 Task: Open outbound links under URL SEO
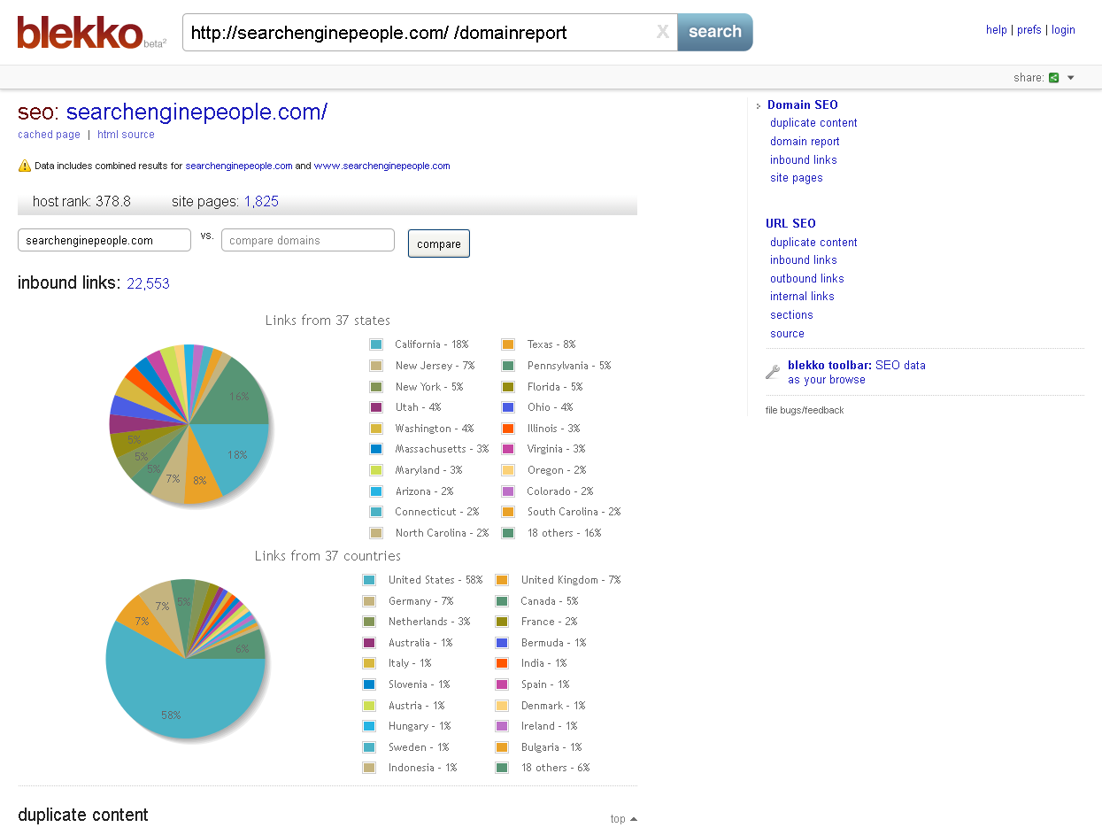click(x=806, y=279)
